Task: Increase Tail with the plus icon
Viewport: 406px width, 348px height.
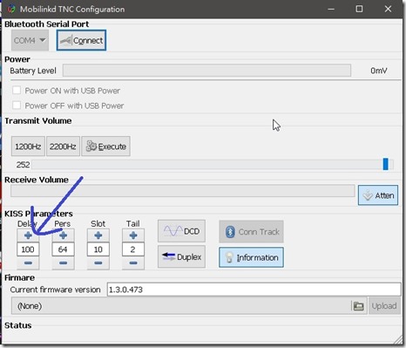Action: [x=133, y=235]
